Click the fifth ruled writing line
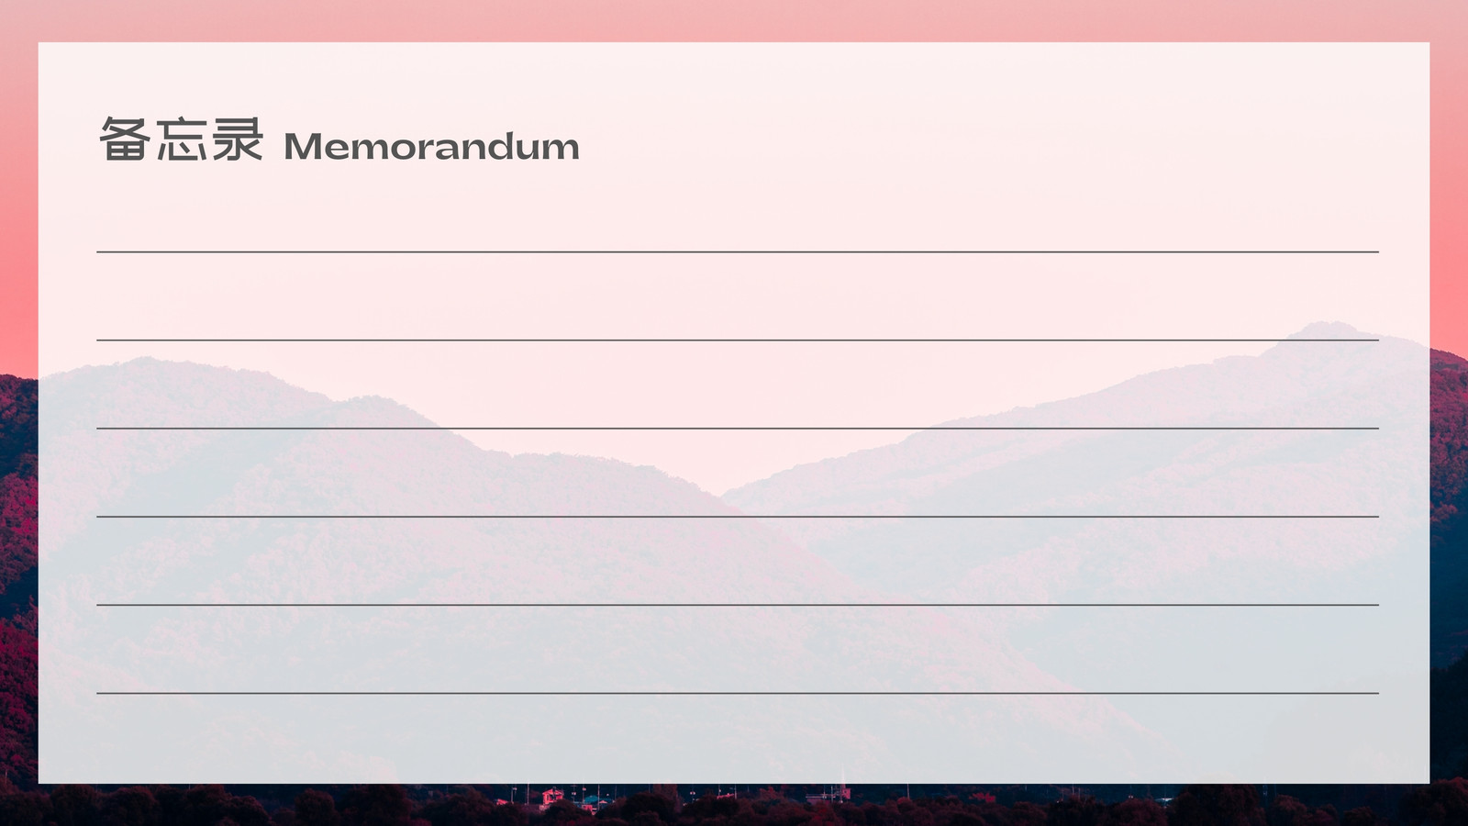 coord(737,605)
